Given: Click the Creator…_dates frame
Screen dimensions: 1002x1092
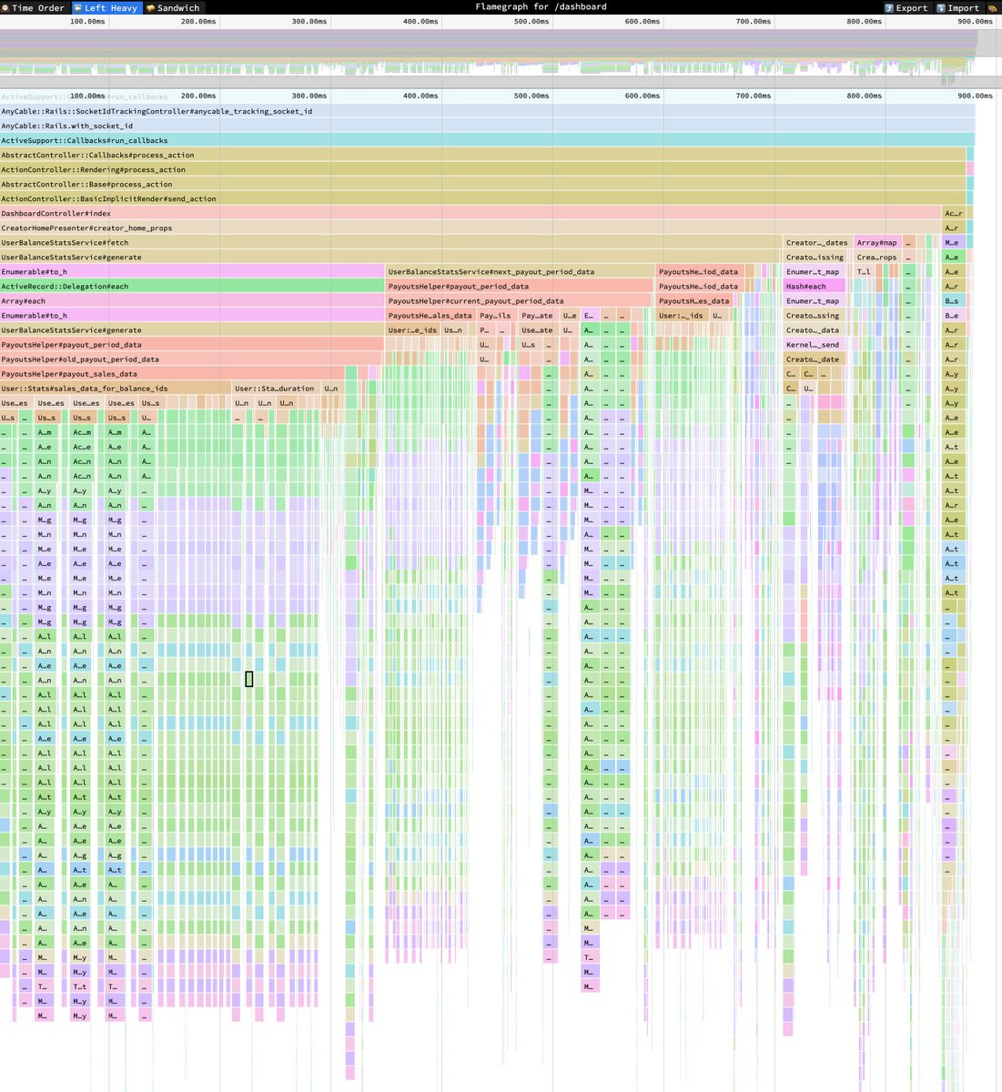Looking at the screenshot, I should [x=816, y=242].
